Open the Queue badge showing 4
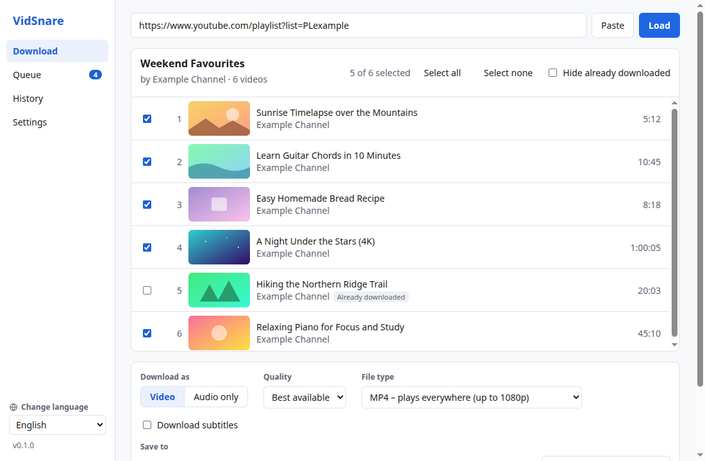Viewport: 705px width, 461px height. (x=95, y=74)
